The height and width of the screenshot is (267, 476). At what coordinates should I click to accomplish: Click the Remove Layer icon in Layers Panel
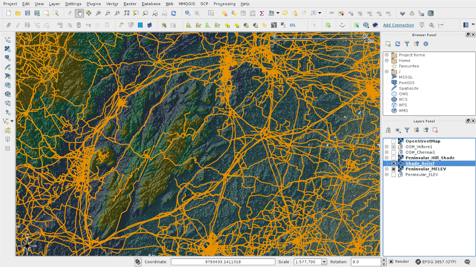[435, 130]
